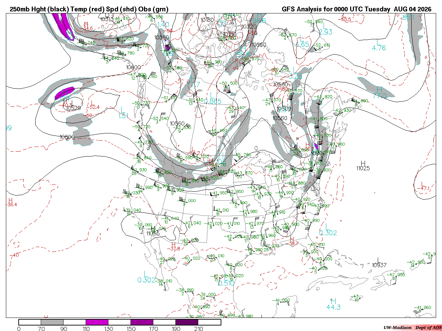Click the cyan H 44.3 marker

333,304
